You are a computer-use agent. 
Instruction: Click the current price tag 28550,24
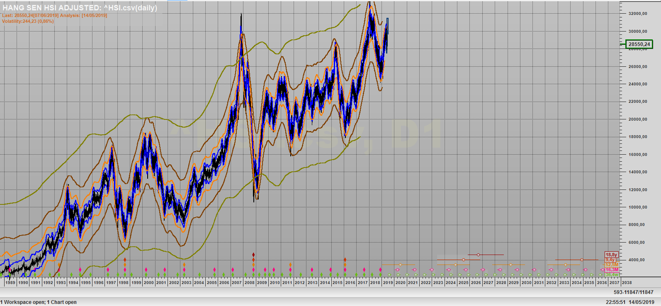tap(639, 44)
